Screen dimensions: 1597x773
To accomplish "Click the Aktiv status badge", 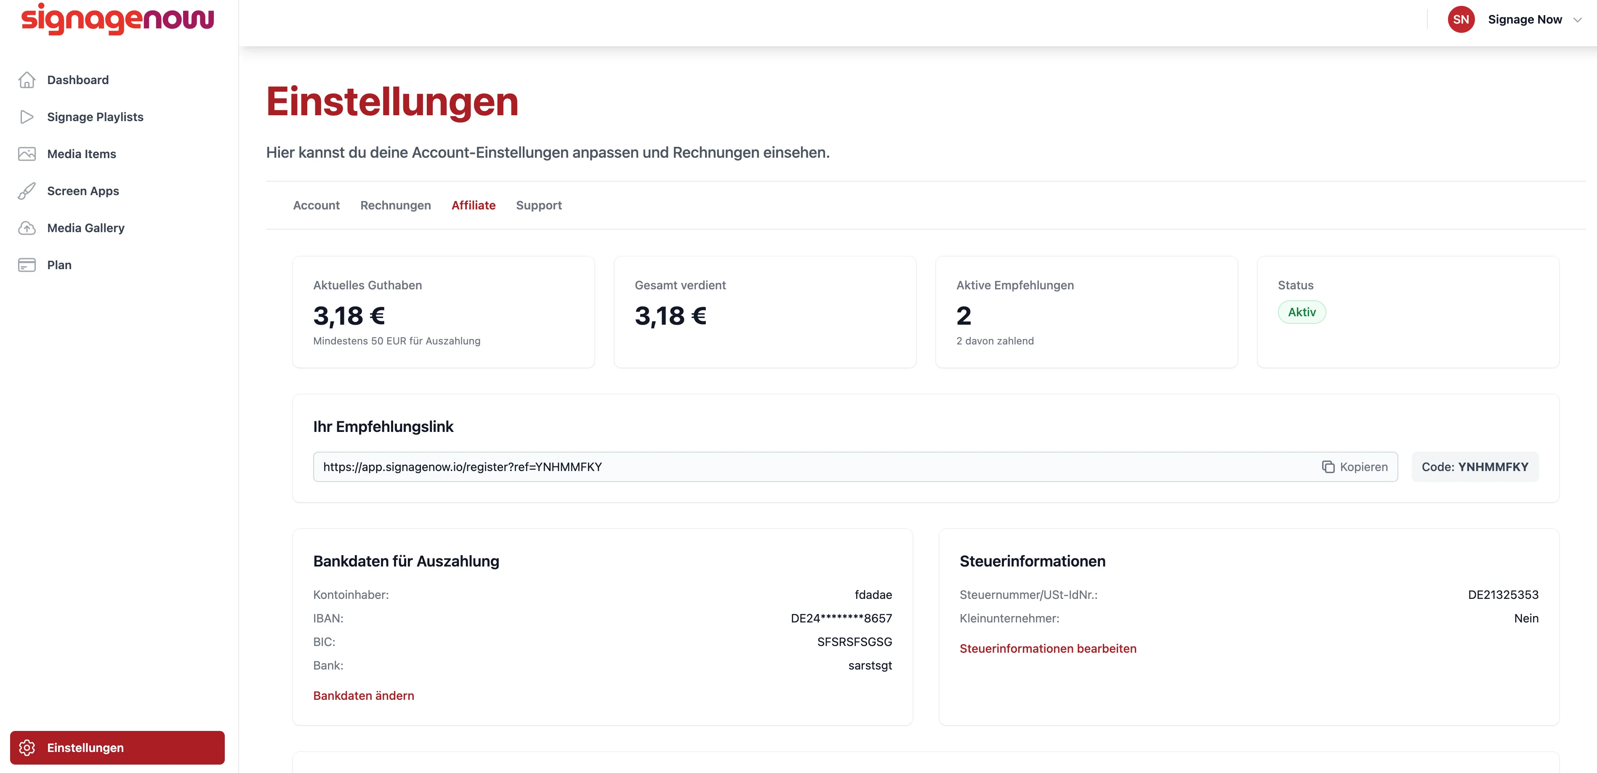I will click(1302, 312).
